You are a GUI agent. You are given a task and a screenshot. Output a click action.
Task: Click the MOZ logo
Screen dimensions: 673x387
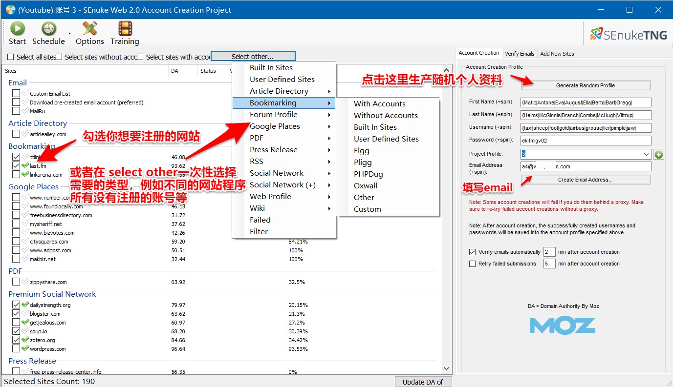pyautogui.click(x=562, y=325)
